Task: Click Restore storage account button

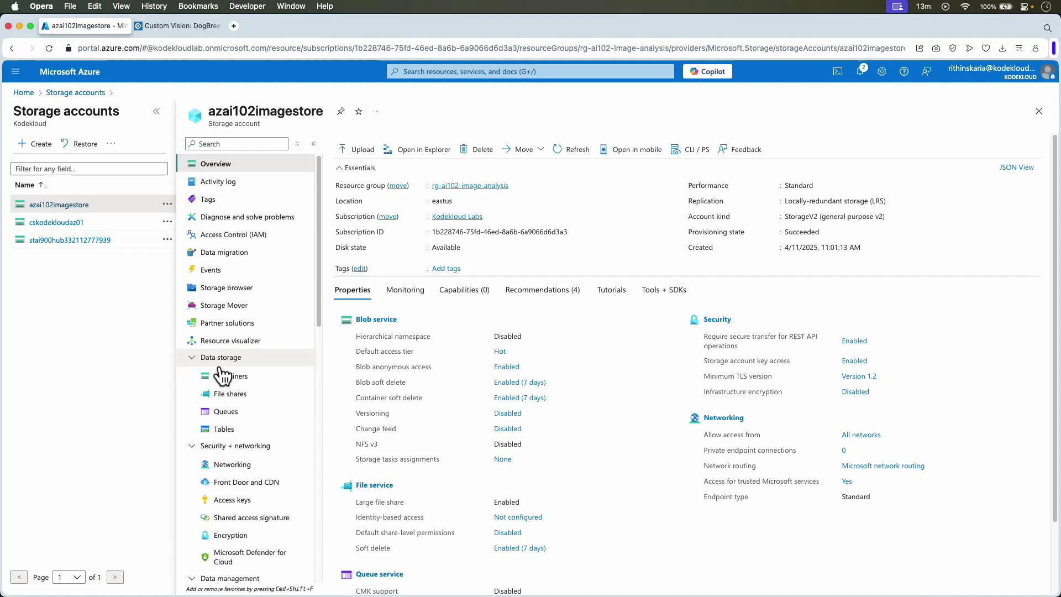Action: (79, 144)
